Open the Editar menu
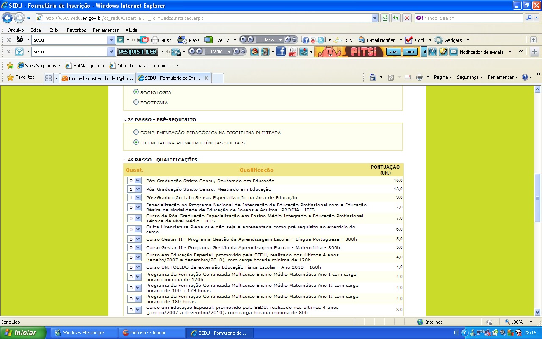 coord(36,30)
